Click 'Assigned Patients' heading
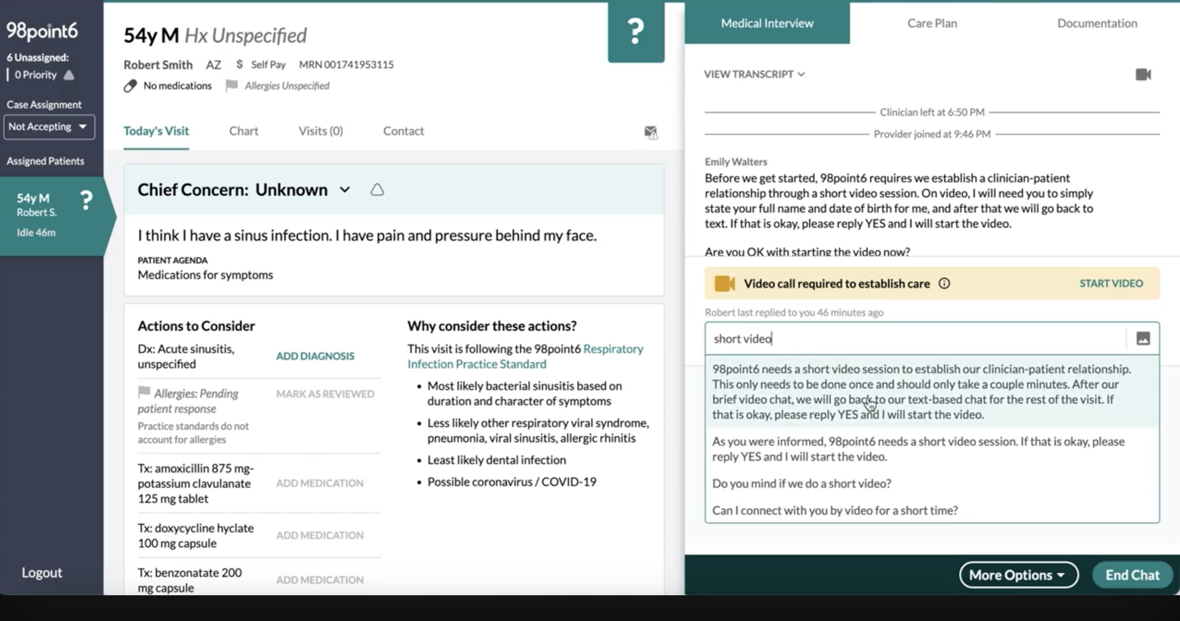 click(45, 161)
